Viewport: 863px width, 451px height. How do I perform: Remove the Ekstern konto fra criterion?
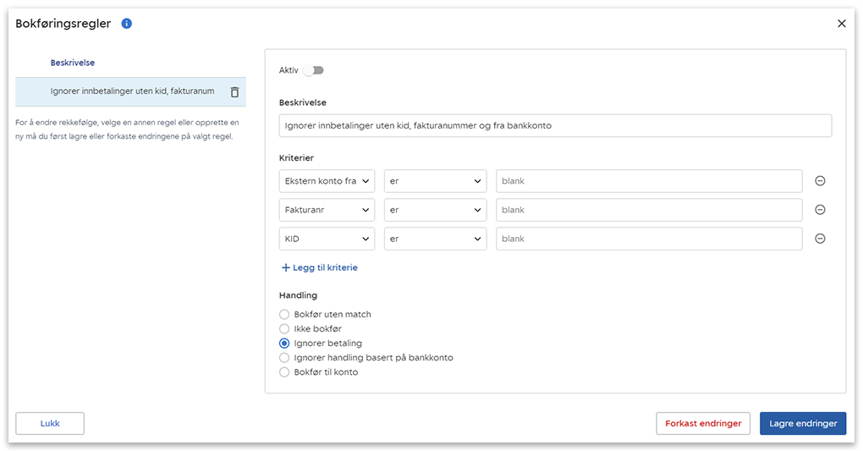(x=819, y=181)
